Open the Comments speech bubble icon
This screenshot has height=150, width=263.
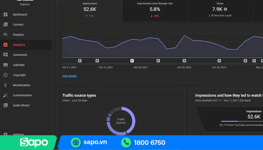5,55
